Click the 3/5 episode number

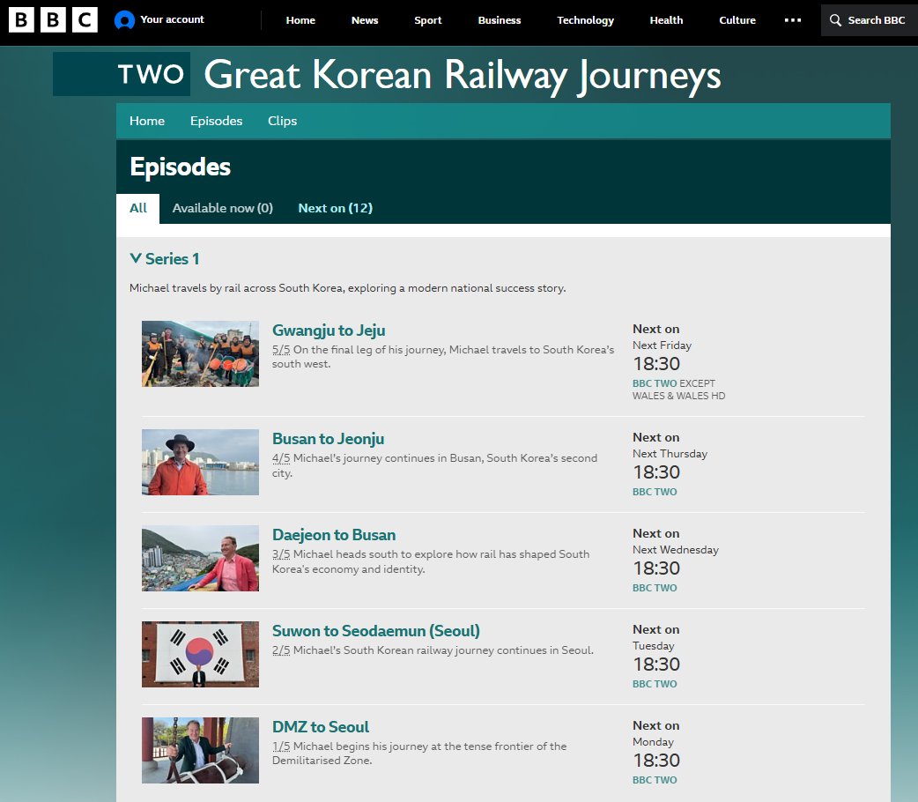click(281, 554)
